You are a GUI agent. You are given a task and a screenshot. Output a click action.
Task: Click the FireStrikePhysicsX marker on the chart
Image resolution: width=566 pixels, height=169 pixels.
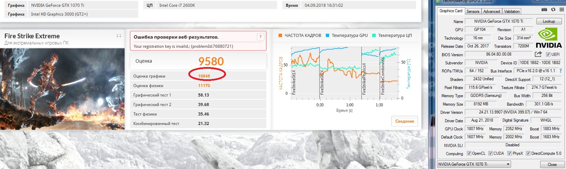pos(364,79)
